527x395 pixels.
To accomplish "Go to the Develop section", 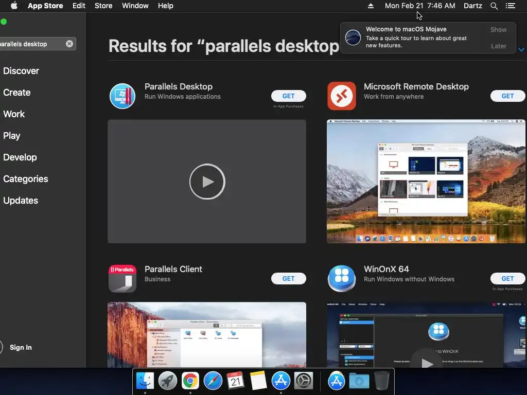I will 20,157.
